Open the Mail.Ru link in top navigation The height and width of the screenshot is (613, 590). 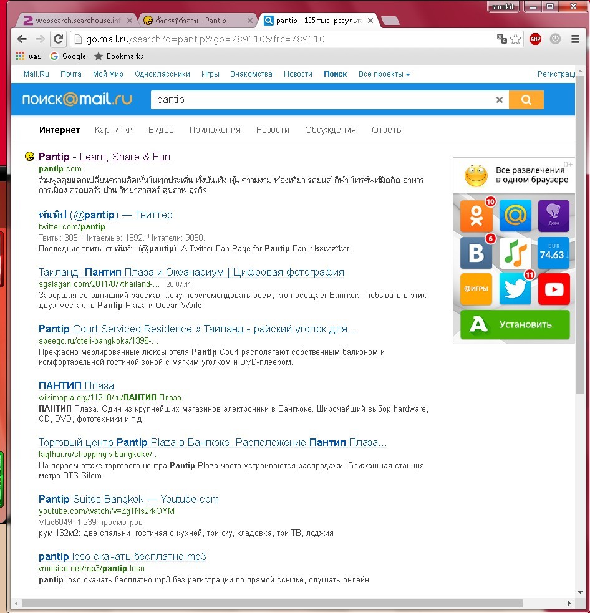pyautogui.click(x=36, y=74)
